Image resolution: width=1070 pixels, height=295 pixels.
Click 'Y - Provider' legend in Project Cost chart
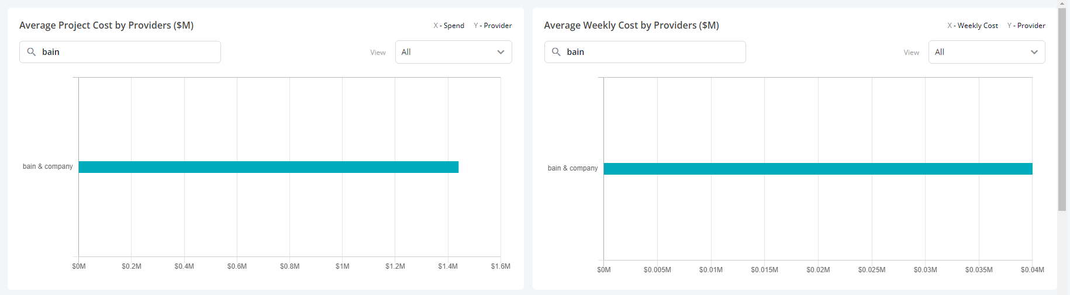(493, 26)
